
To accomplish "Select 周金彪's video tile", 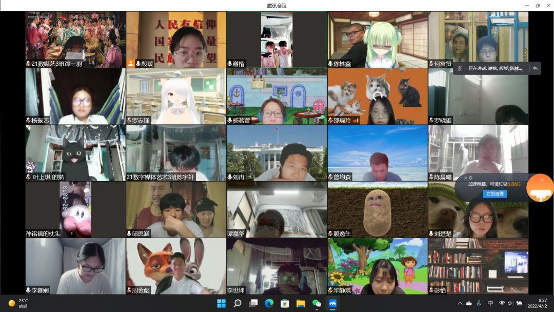I will [176, 266].
